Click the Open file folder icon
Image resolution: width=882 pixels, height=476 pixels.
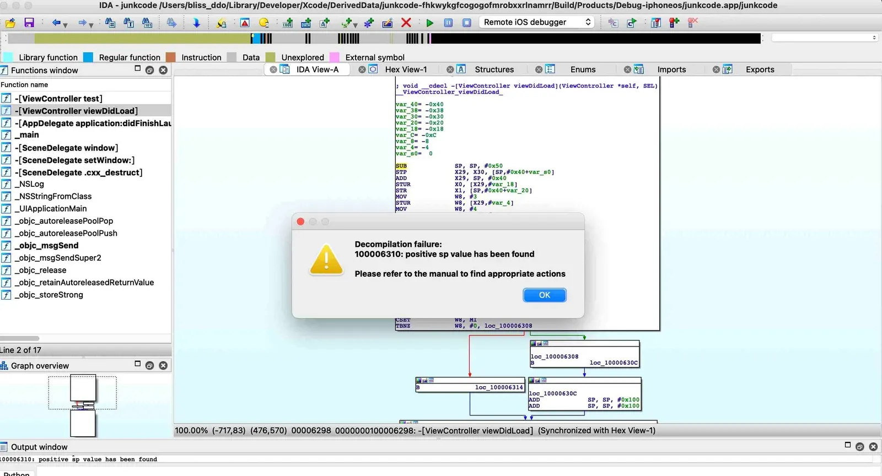(x=10, y=23)
